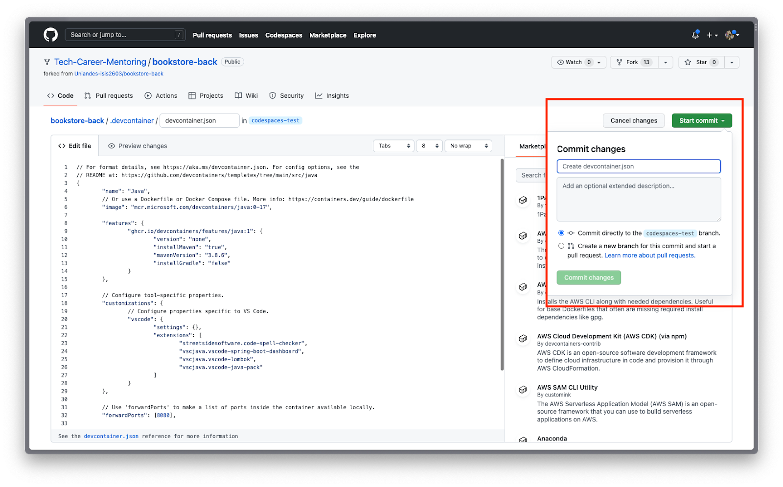Select commit directly to codespaces-test radio
The height and width of the screenshot is (487, 783).
tap(561, 233)
